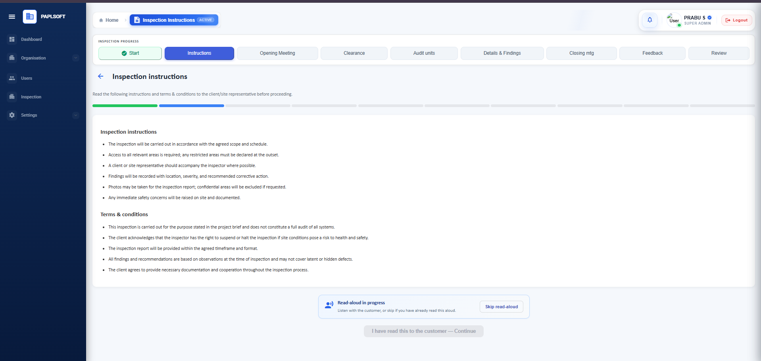Open the Feedback step
Screen dimensions: 761x361
click(652, 53)
